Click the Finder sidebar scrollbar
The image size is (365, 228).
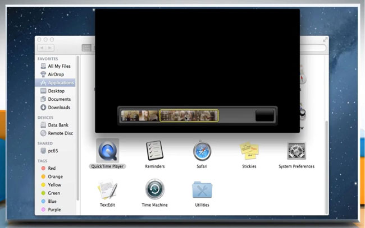[x=77, y=128]
